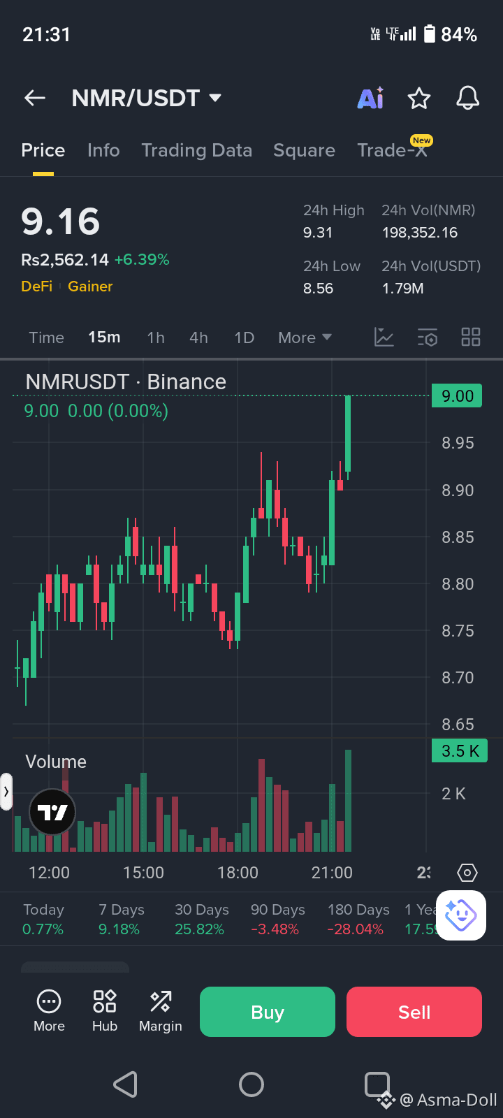Tap the 9.00 current price label

458,396
